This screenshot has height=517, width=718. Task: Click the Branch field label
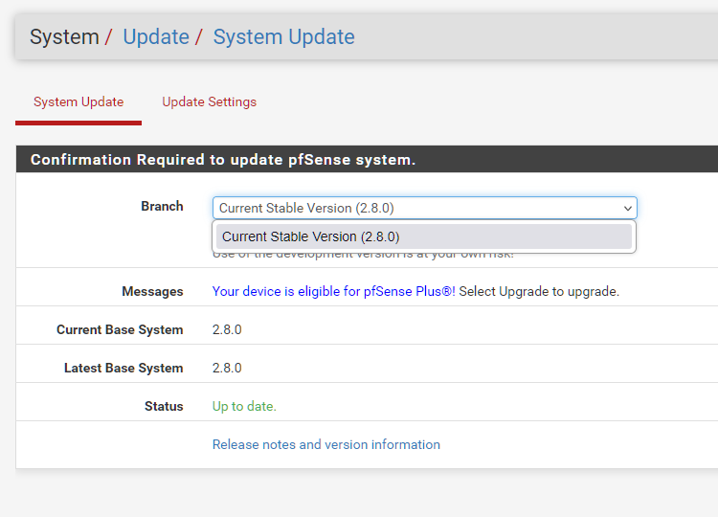click(162, 206)
